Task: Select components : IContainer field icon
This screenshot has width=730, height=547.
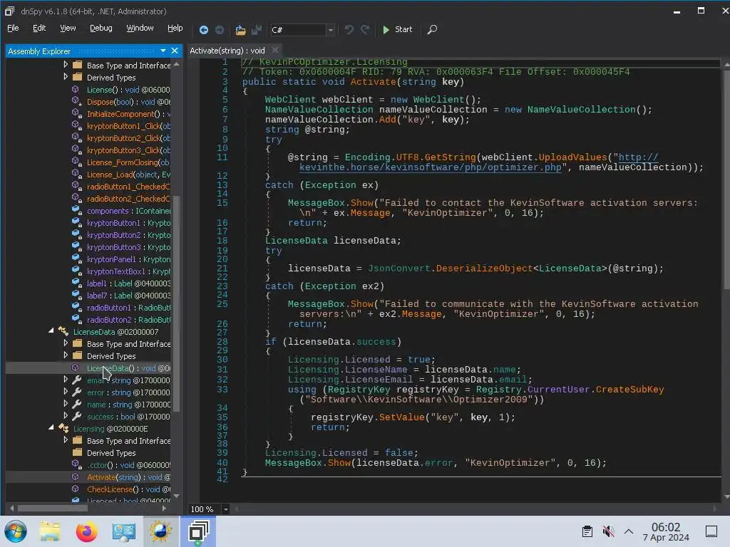Action: point(76,210)
